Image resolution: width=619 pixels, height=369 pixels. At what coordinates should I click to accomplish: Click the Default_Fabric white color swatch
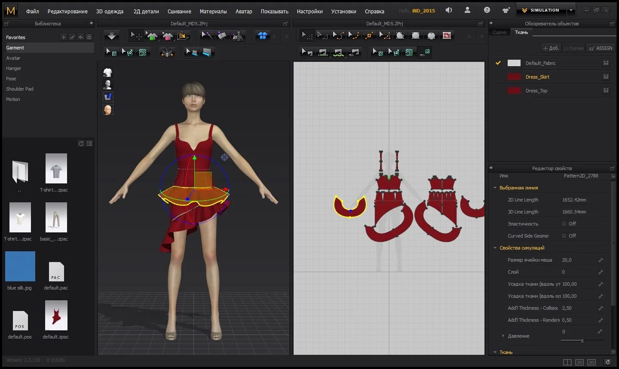(x=514, y=63)
